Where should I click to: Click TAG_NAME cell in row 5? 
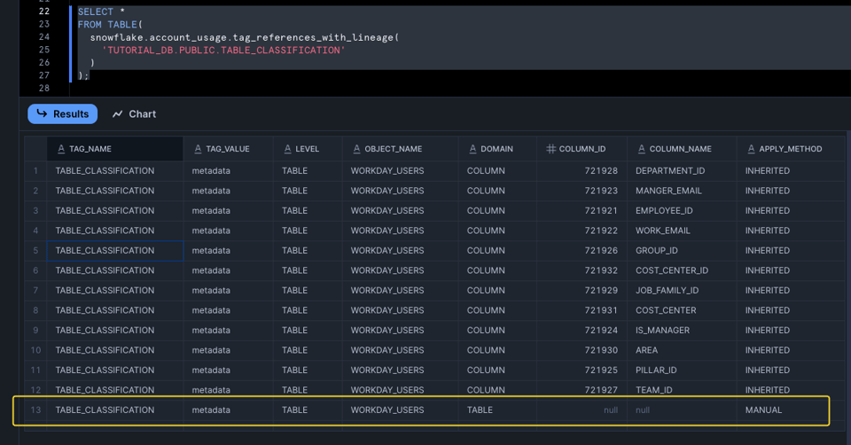pos(115,250)
